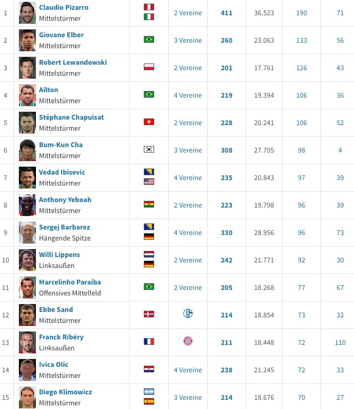Open the Giovane Elber profile link
Screen dimensions: 354x409
[x=62, y=35]
